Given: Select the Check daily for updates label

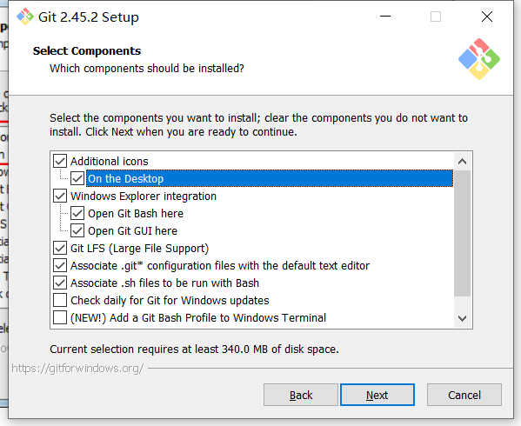Looking at the screenshot, I should [x=170, y=301].
